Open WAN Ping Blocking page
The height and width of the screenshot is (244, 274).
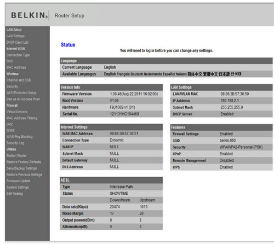tap(19, 137)
